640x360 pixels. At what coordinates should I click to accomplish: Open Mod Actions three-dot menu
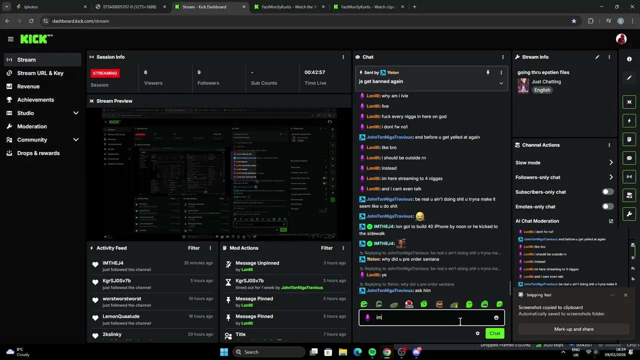343,248
